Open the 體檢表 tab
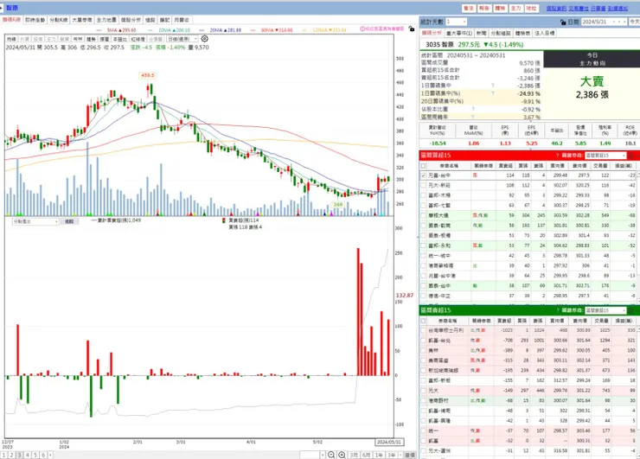 click(522, 33)
